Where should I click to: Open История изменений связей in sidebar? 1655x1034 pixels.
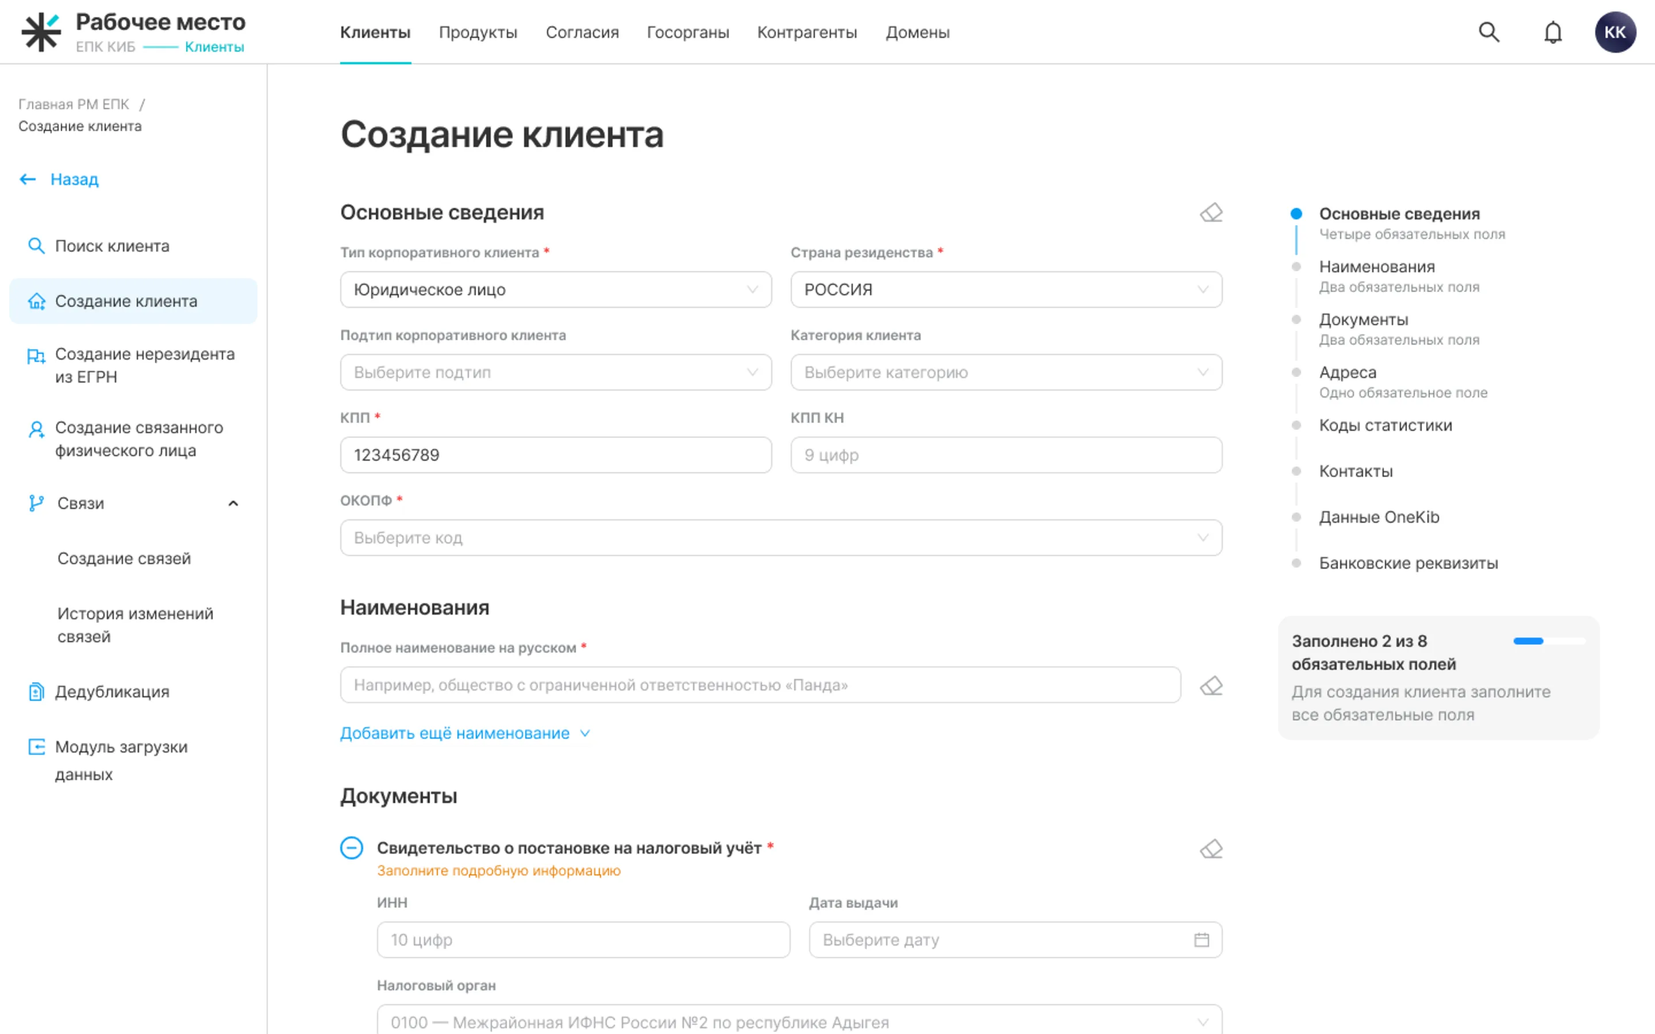(x=136, y=625)
